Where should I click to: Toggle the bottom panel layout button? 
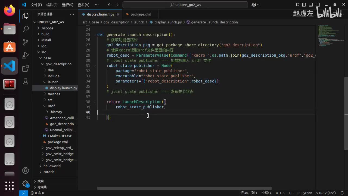[x=310, y=5]
